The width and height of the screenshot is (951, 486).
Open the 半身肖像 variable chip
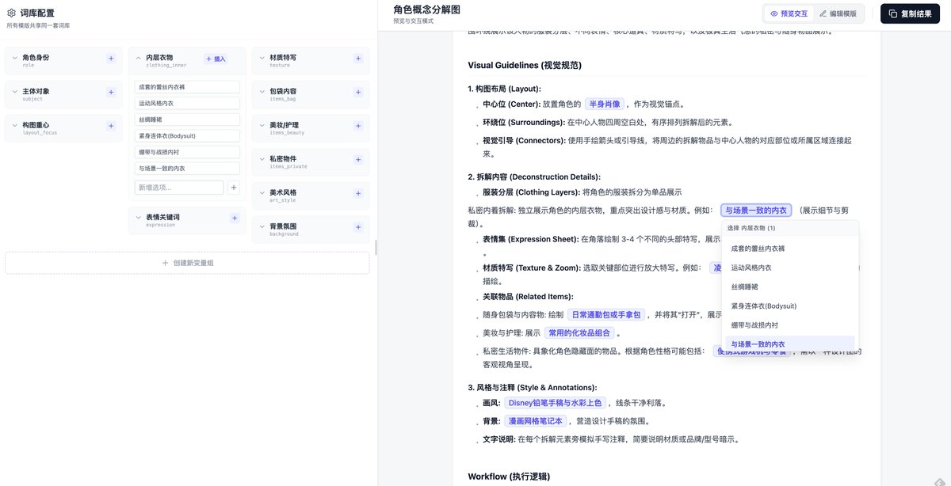[x=605, y=104]
